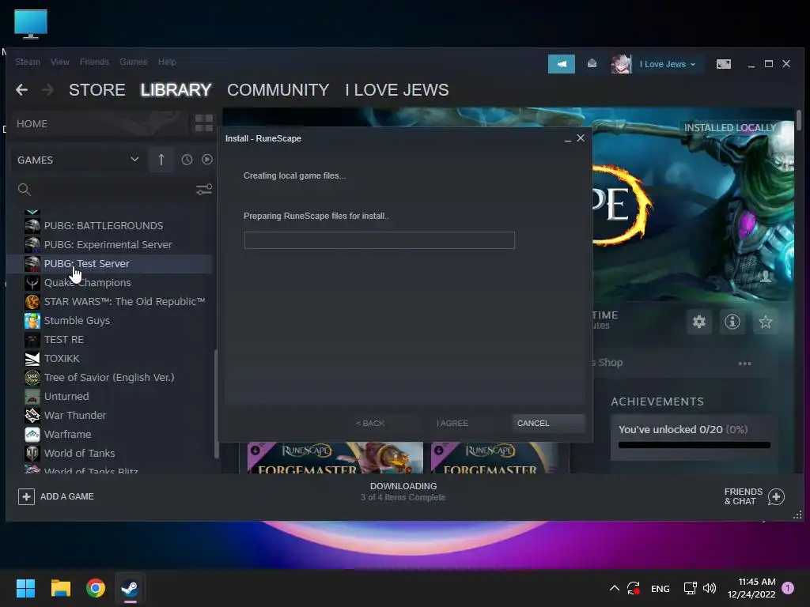Screen dimensions: 810x607
Task: Close the Install - RuneScape dialog
Action: pos(581,138)
